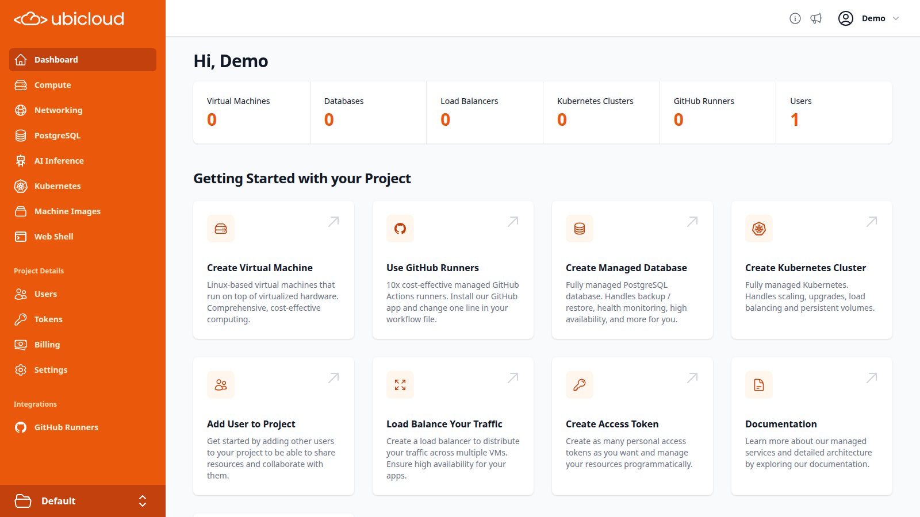Open arrow on Create Virtual Machine card
920x517 pixels.
click(333, 222)
